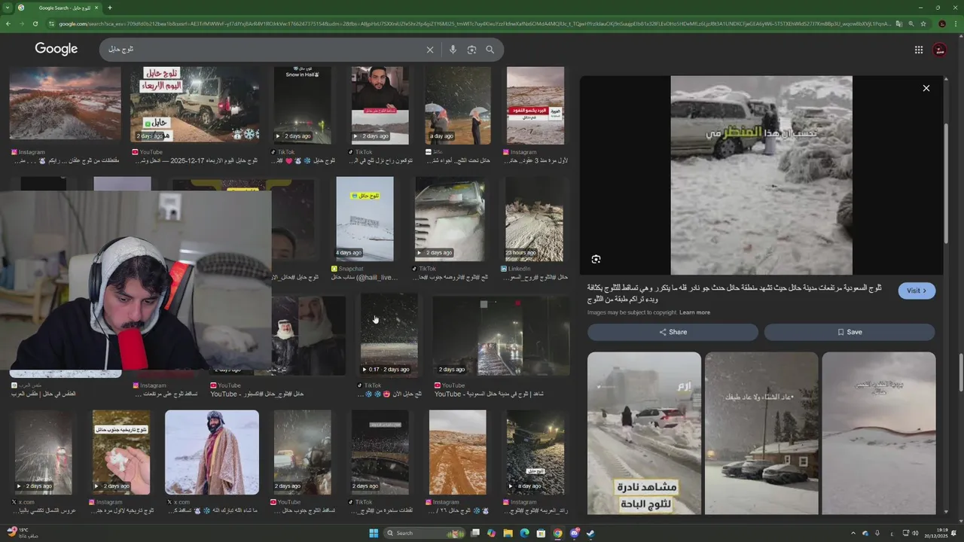964x542 pixels.
Task: Open the Google apps grid
Action: click(919, 50)
